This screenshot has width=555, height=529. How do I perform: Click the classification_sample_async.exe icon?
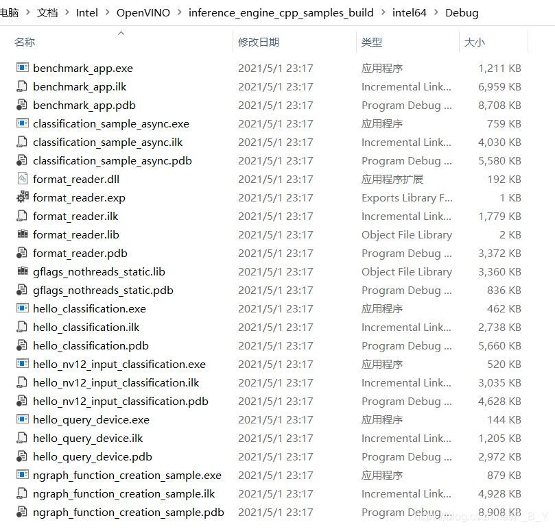pyautogui.click(x=23, y=123)
